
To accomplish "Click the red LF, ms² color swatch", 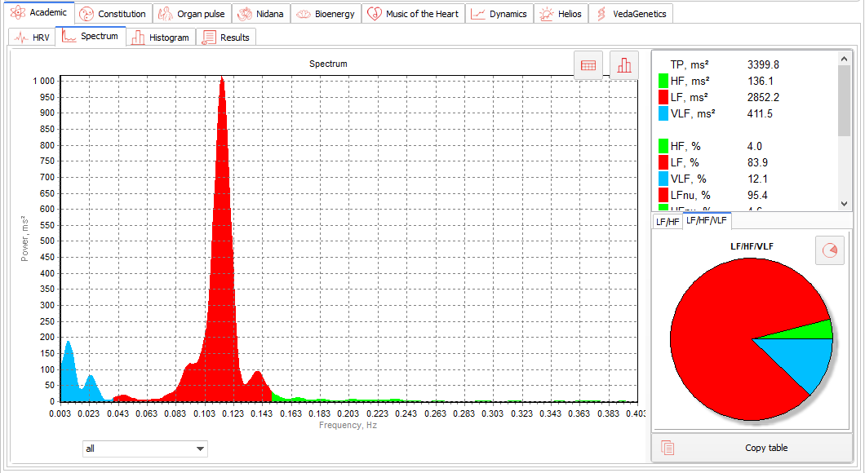I will pos(663,97).
